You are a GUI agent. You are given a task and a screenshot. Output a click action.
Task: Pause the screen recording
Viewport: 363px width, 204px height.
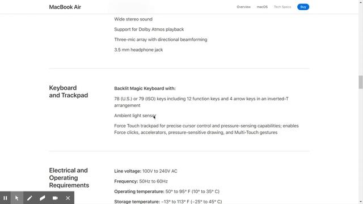click(x=5, y=198)
